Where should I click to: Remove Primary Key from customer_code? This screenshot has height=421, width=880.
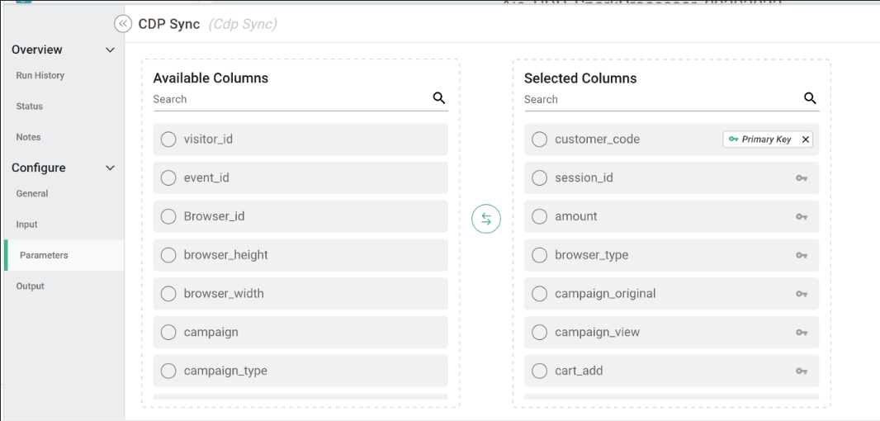(806, 140)
